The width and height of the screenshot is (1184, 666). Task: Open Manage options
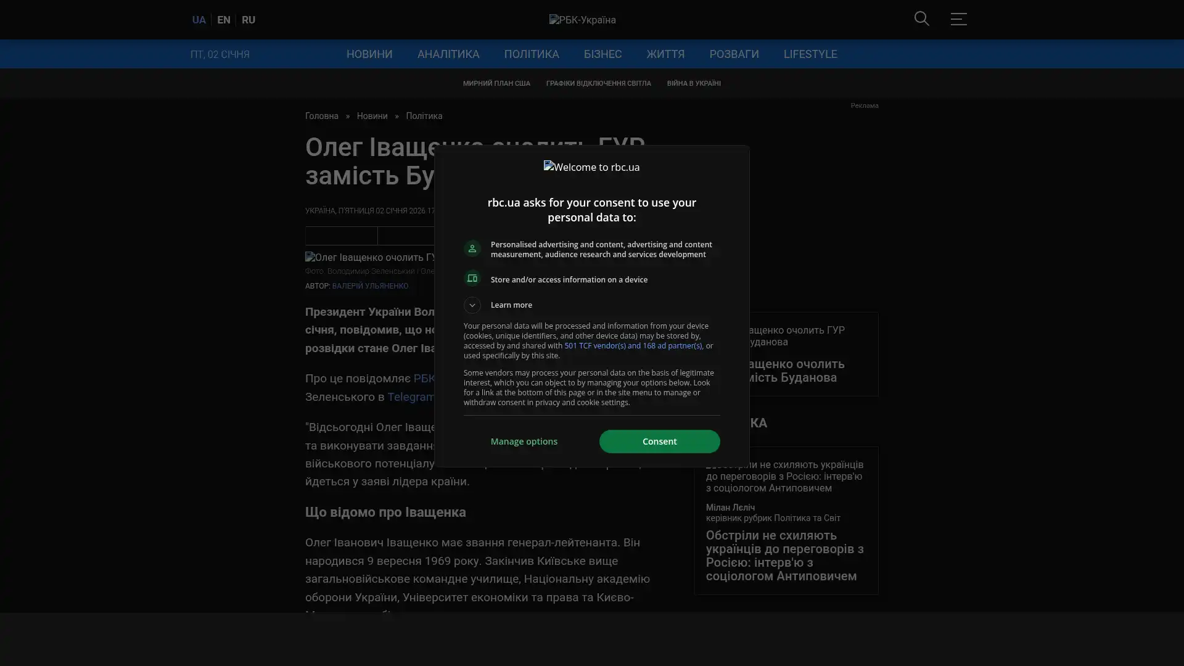point(524,442)
